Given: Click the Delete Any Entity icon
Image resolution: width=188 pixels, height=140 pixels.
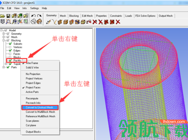Looking at the screenshot, I should 118,22.
